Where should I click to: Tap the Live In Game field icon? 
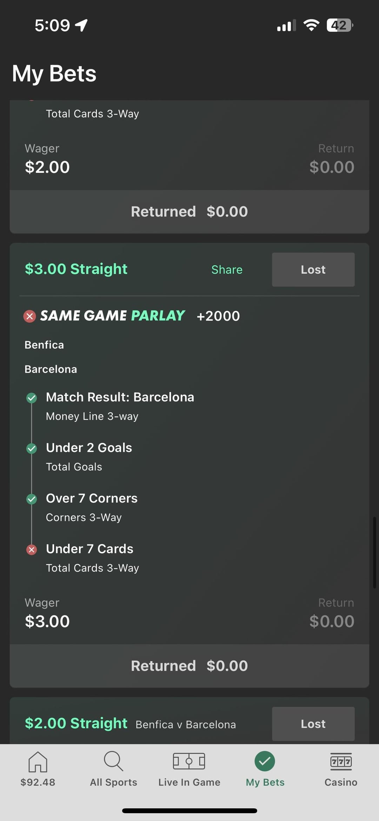click(x=189, y=761)
